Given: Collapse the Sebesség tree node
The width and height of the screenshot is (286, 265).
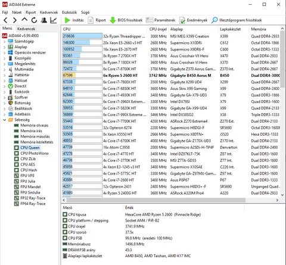Looking at the screenshot, I should (x=4, y=120).
